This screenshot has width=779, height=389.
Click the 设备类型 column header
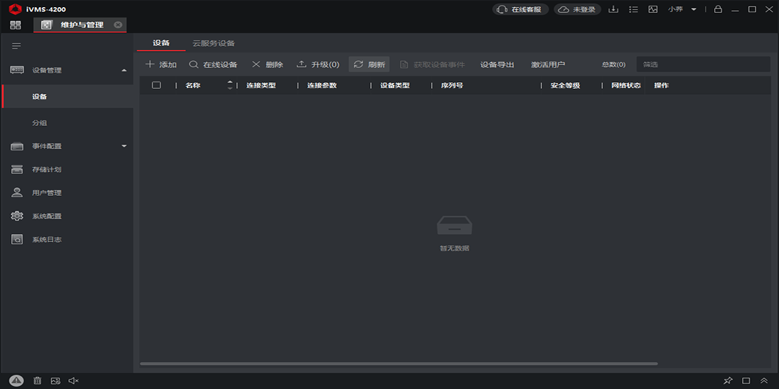(x=395, y=85)
